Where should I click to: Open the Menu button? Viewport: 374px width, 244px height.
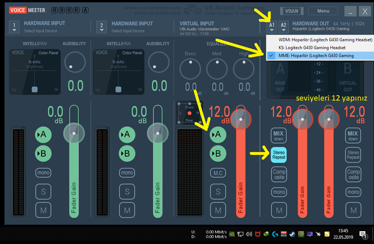click(323, 11)
